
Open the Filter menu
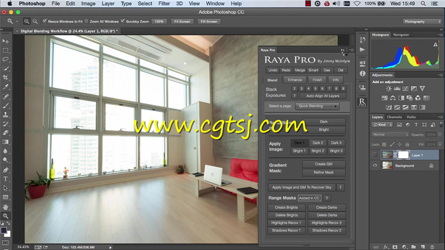(x=164, y=3)
